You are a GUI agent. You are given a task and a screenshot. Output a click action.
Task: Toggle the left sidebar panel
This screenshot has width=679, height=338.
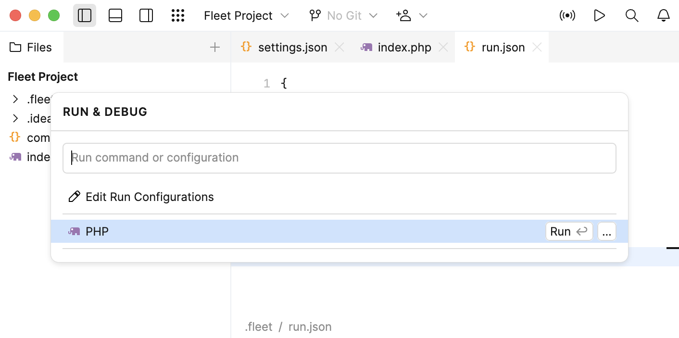click(x=85, y=16)
